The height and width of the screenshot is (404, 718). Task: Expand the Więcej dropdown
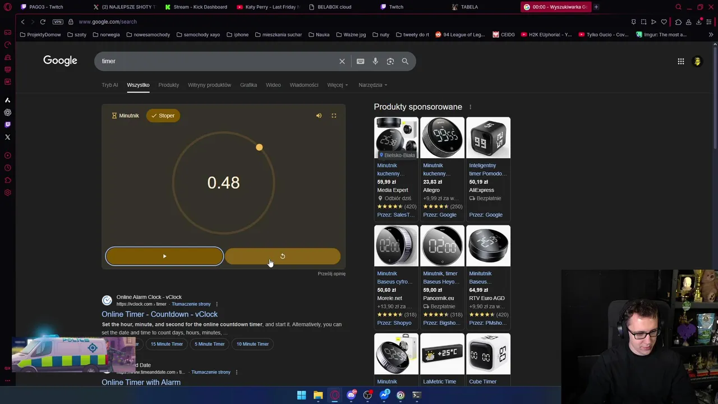pos(338,85)
